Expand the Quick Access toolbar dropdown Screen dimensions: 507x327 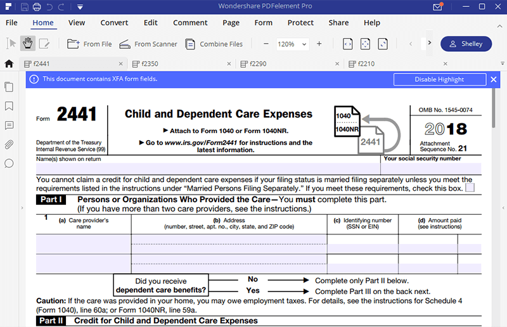click(x=80, y=8)
